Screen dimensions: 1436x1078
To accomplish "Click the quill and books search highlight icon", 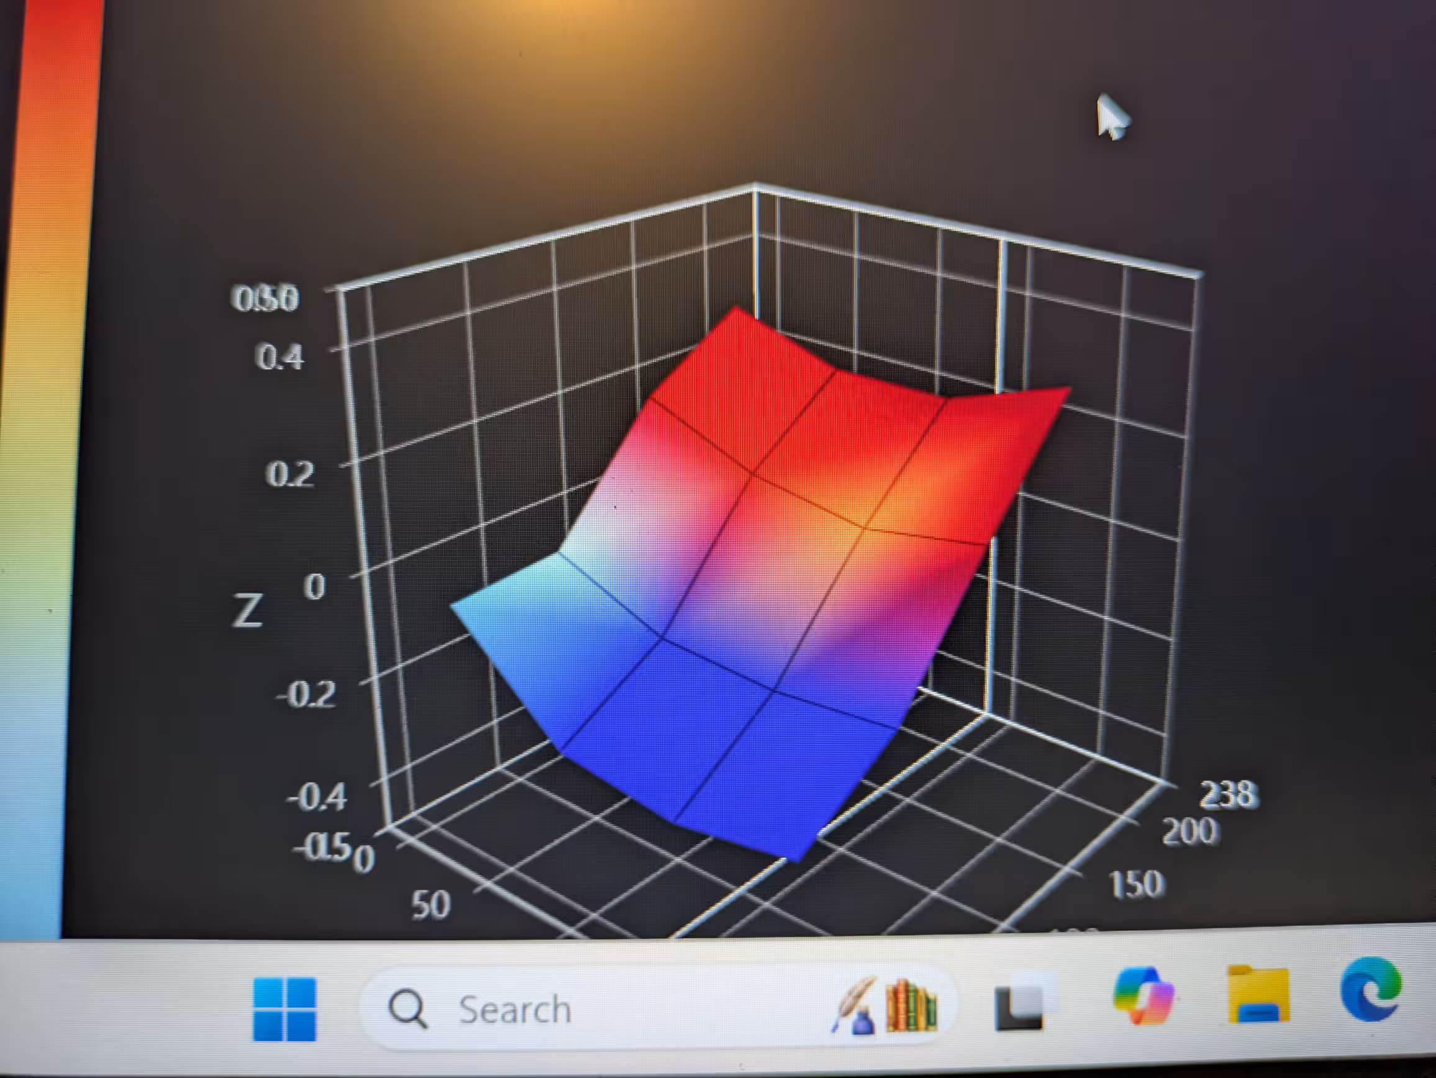I will coord(886,1006).
